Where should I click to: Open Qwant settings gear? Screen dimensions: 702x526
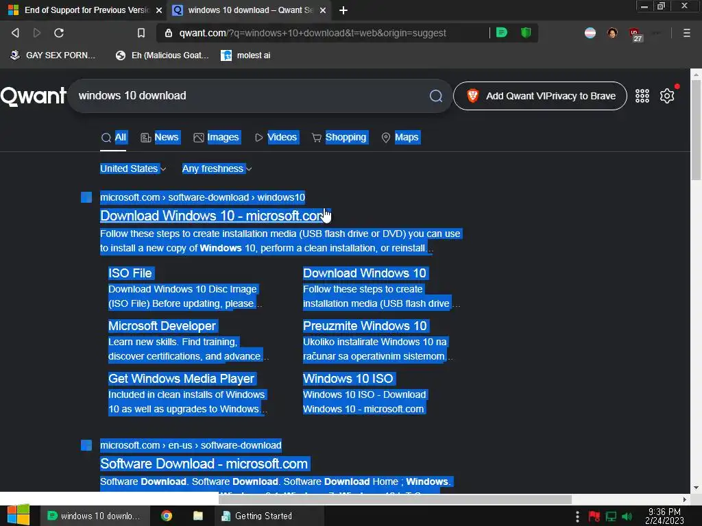click(x=667, y=96)
